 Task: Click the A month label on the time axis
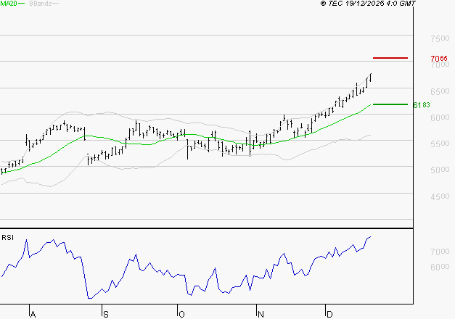(33, 315)
